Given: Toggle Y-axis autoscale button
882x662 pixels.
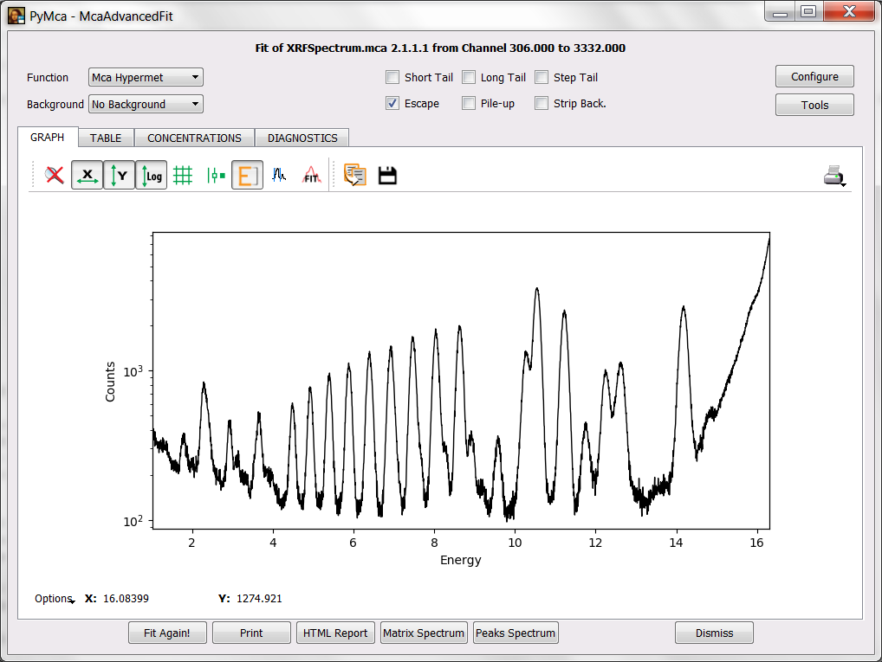Looking at the screenshot, I should 119,176.
